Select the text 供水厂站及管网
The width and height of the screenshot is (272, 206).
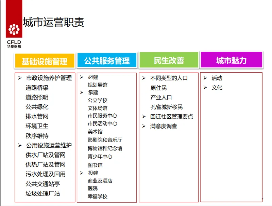(x=46, y=155)
